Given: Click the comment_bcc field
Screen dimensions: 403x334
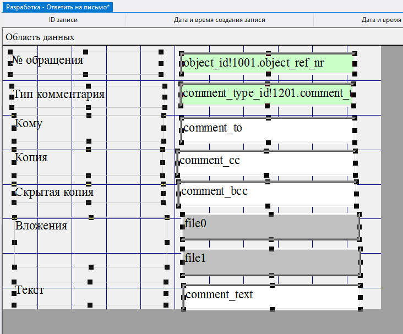Looking at the screenshot, I should click(x=267, y=192).
